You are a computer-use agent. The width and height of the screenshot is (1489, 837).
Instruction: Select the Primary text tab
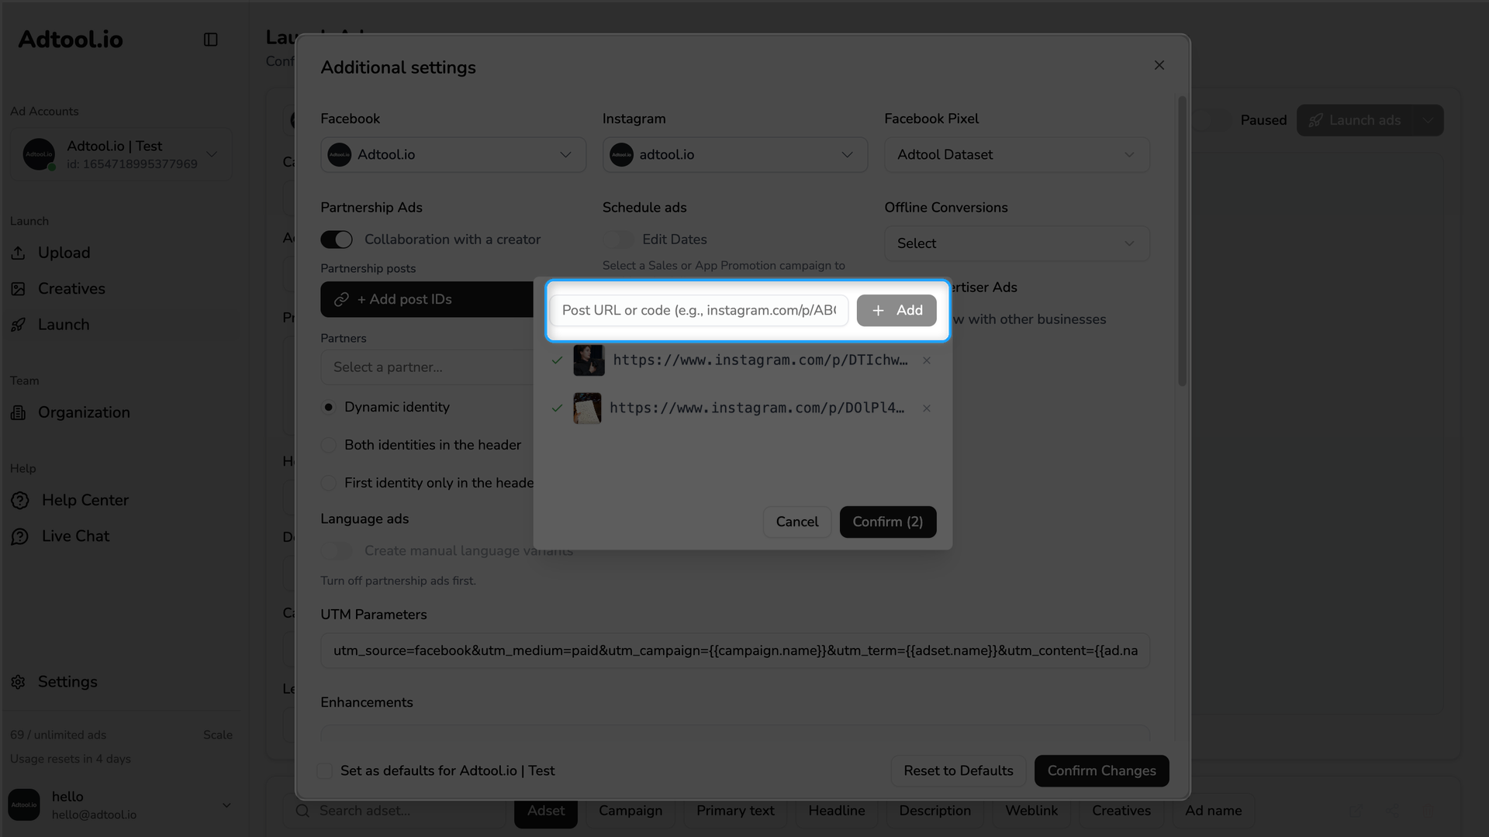tap(735, 811)
